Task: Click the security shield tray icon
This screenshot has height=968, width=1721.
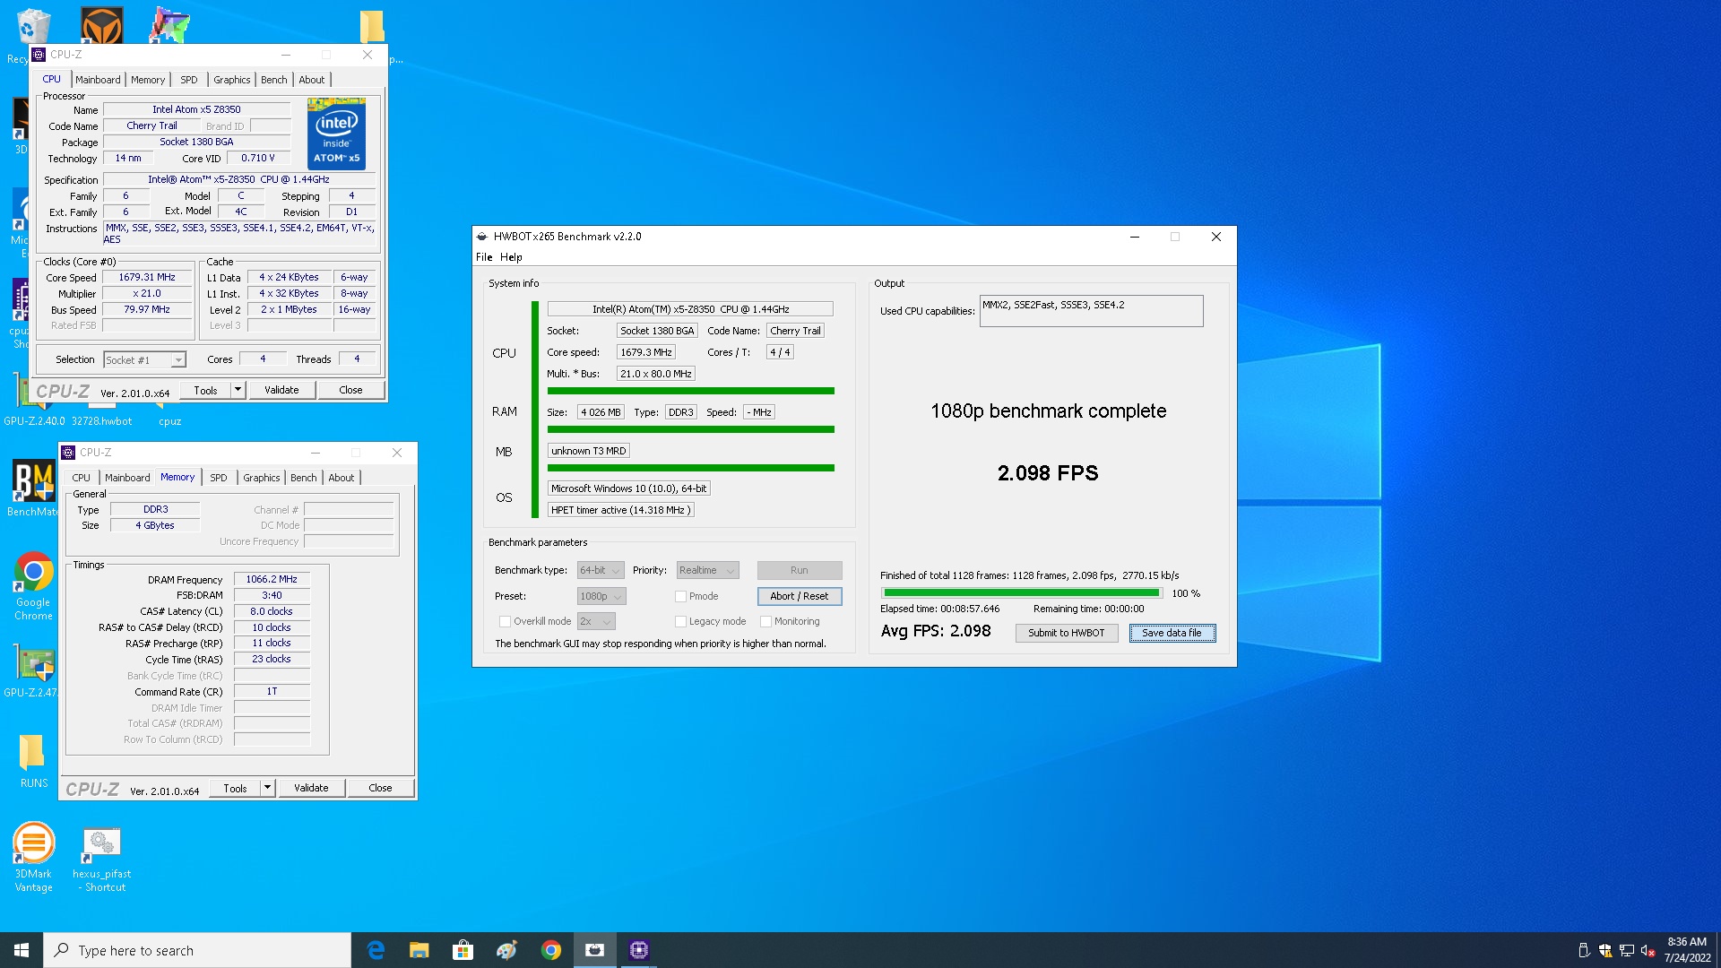Action: [1605, 951]
